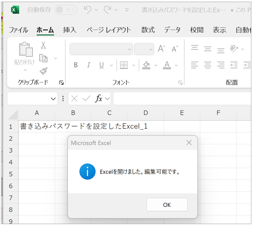253x226 pixels.
Task: Click the formula bar Cancel X icon
Action: [74, 99]
